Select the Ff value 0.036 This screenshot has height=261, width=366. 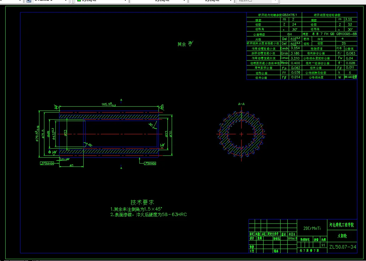295,73
